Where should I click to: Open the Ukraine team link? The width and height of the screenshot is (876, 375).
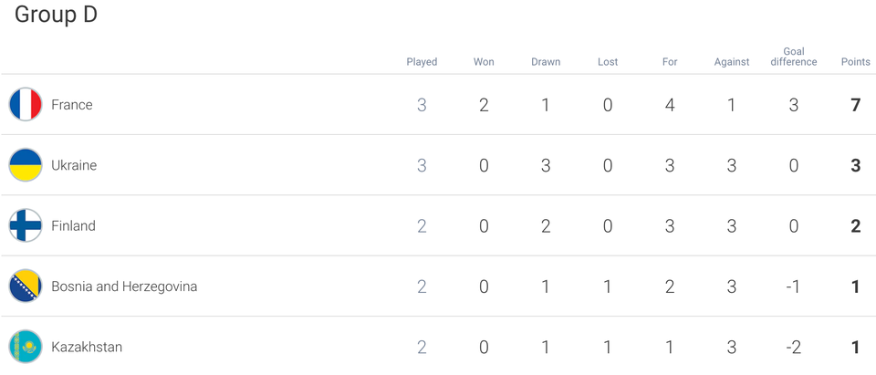coord(74,165)
